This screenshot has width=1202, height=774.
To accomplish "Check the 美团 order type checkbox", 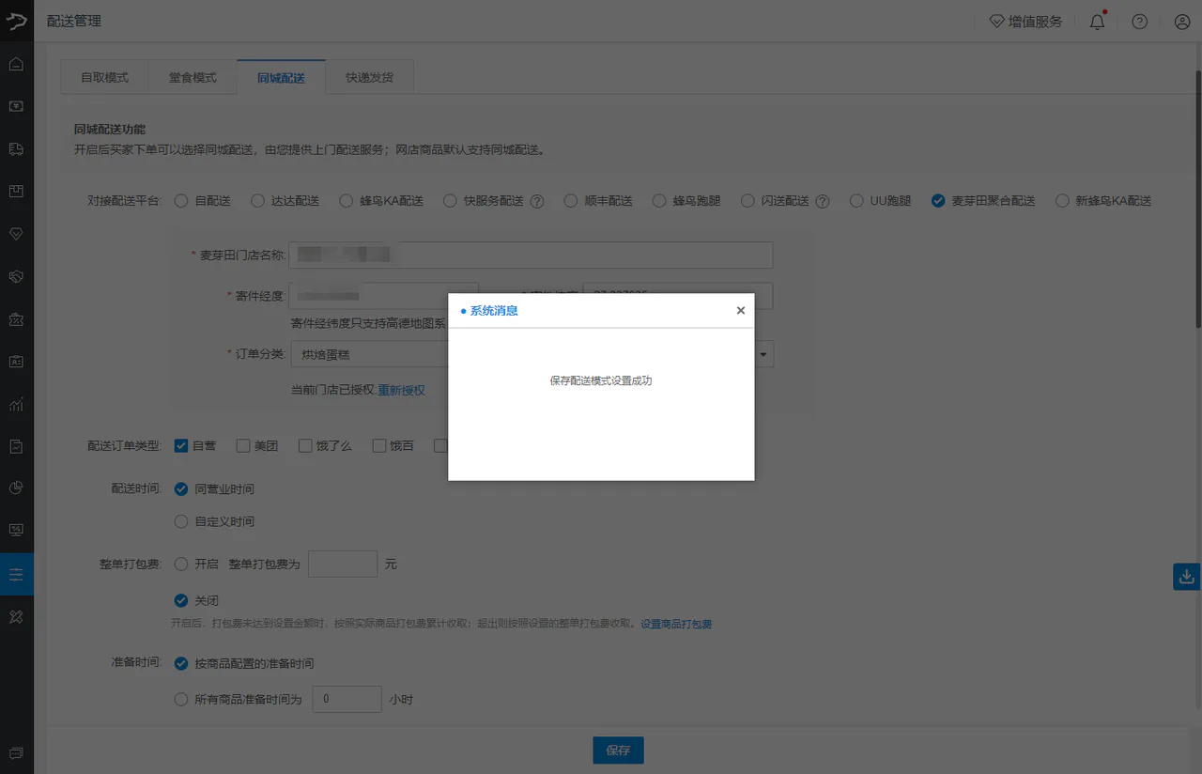I will coord(243,445).
